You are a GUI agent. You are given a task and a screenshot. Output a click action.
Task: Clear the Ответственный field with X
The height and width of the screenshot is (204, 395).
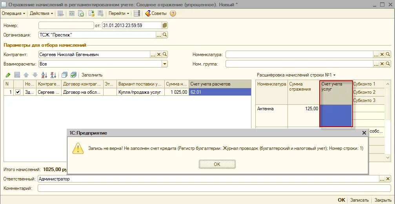pyautogui.click(x=388, y=179)
